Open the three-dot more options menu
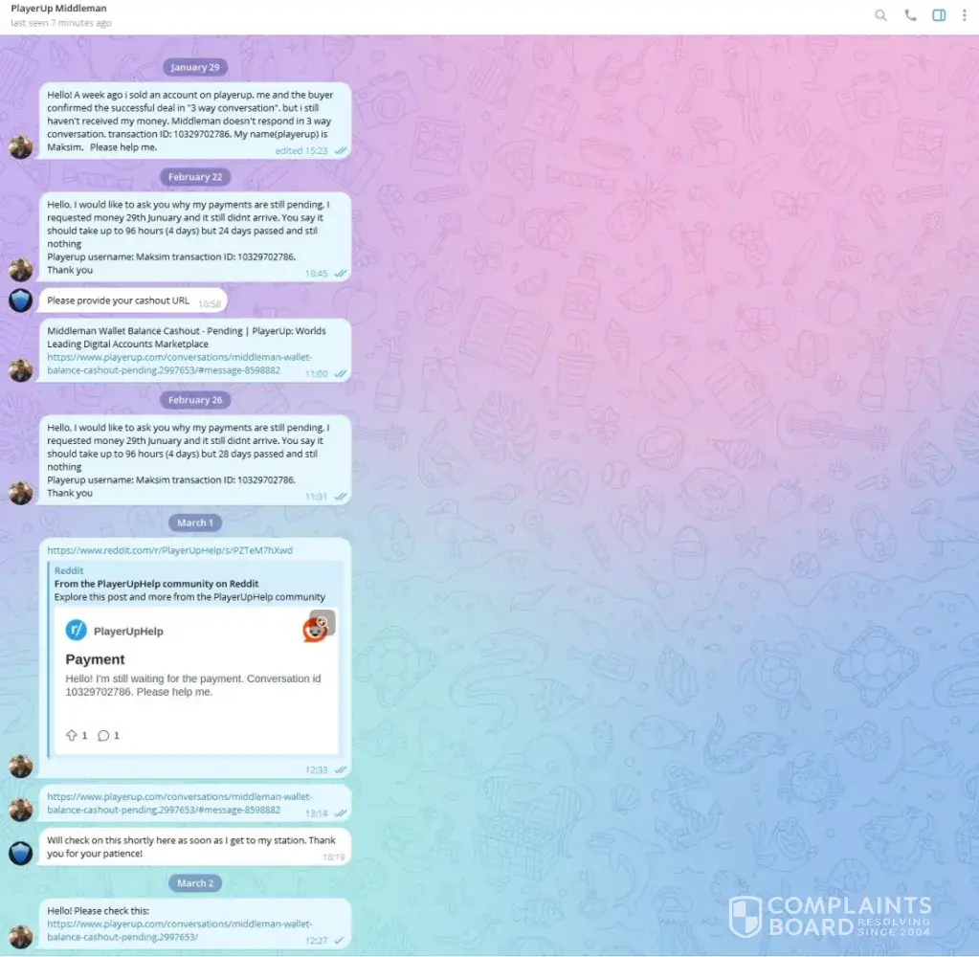 964,15
